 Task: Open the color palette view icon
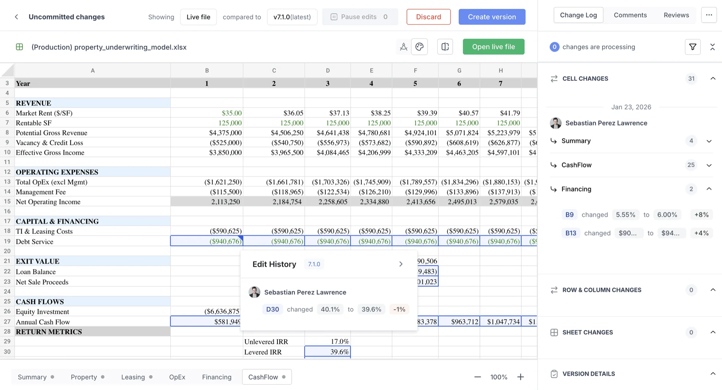tap(419, 47)
